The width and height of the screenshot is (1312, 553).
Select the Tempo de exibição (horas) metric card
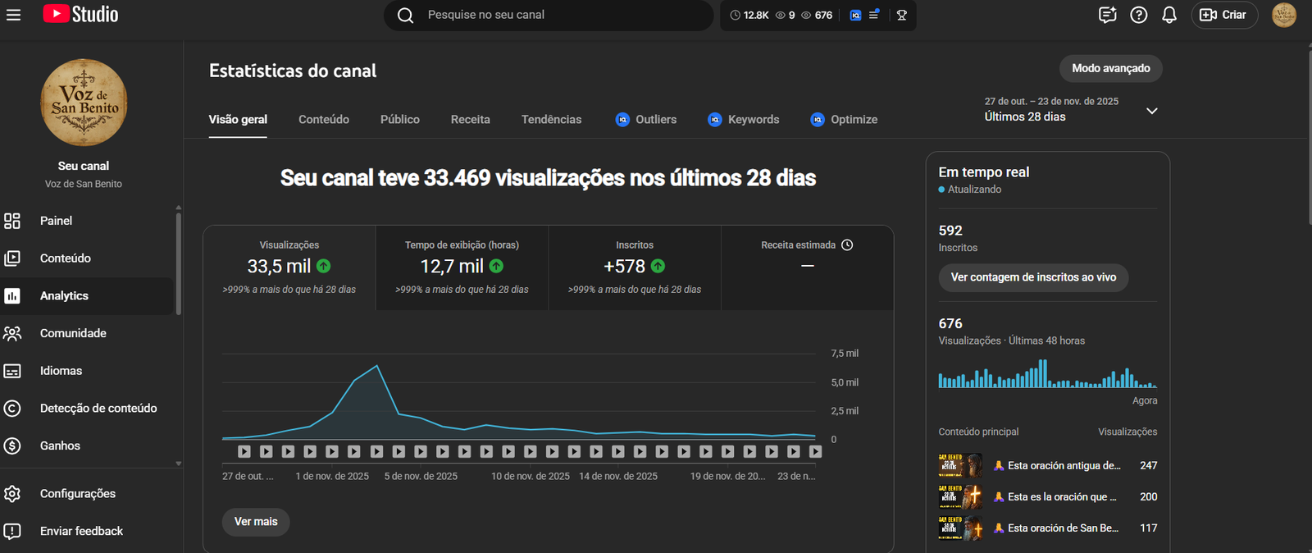coord(462,267)
